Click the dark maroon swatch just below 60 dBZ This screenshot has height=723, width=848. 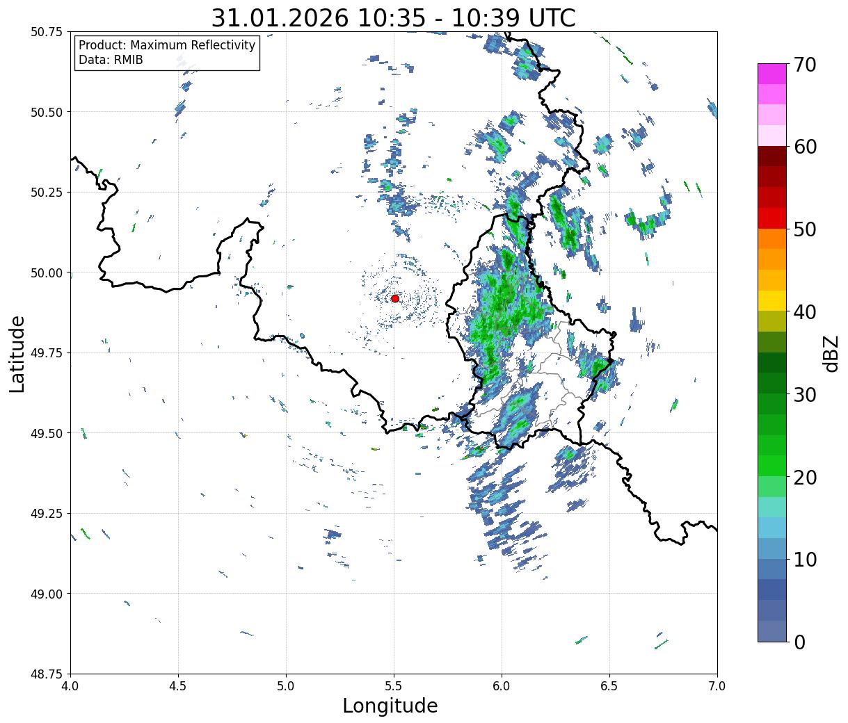pyautogui.click(x=772, y=156)
